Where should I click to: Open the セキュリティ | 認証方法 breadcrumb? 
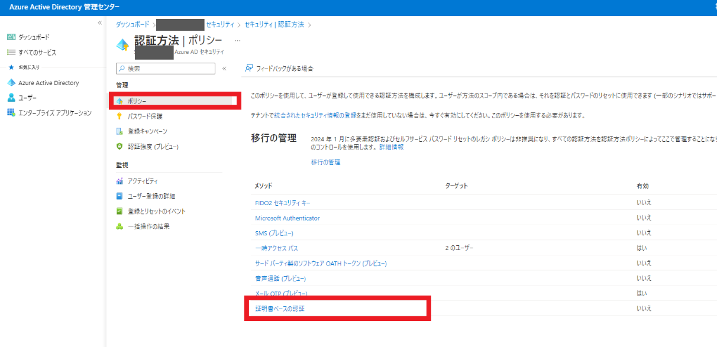[274, 24]
